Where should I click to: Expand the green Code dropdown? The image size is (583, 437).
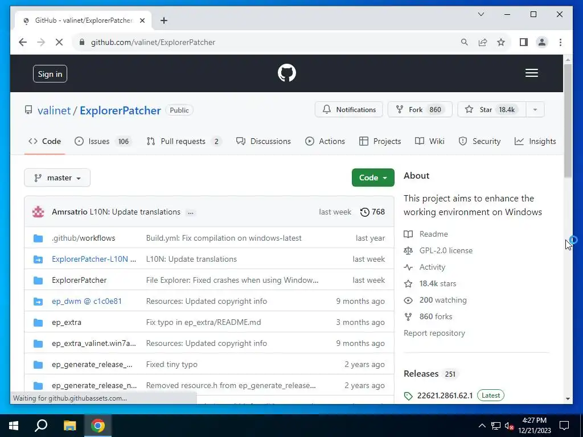coord(373,178)
